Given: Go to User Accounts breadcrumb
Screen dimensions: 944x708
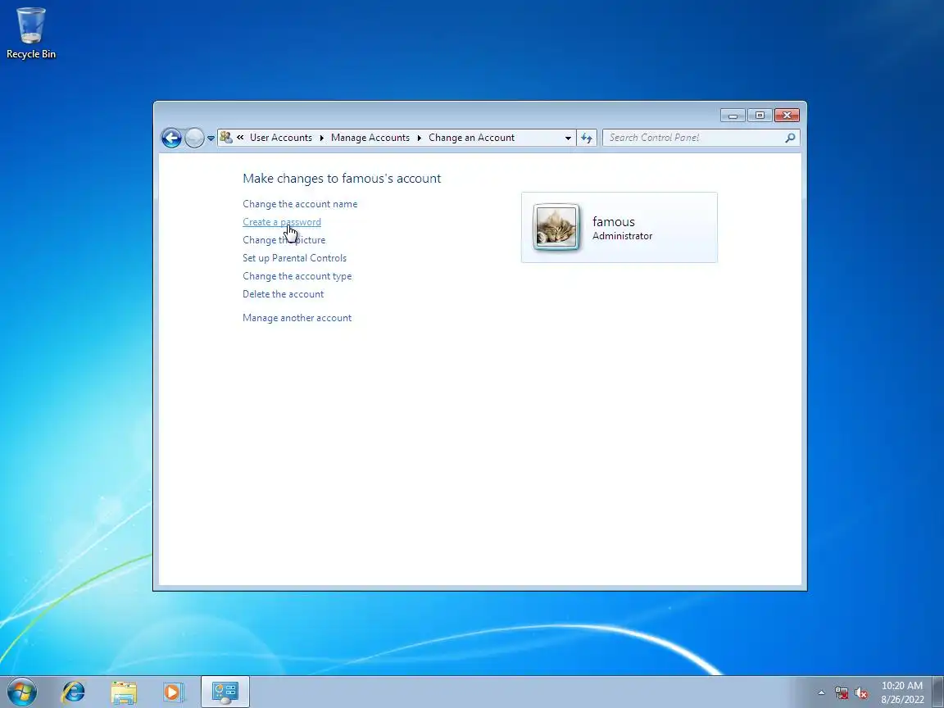Looking at the screenshot, I should pyautogui.click(x=281, y=138).
